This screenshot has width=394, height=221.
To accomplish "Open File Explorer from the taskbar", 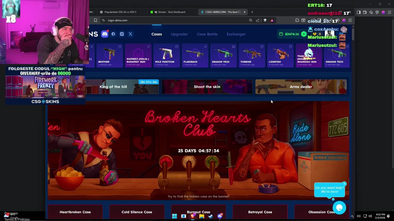I will pyautogui.click(x=202, y=216).
